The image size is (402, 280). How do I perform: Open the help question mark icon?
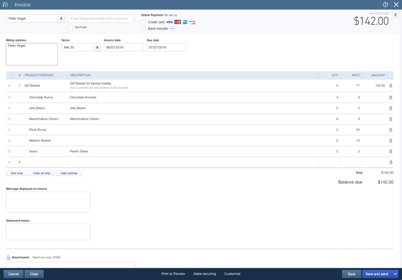pos(385,5)
